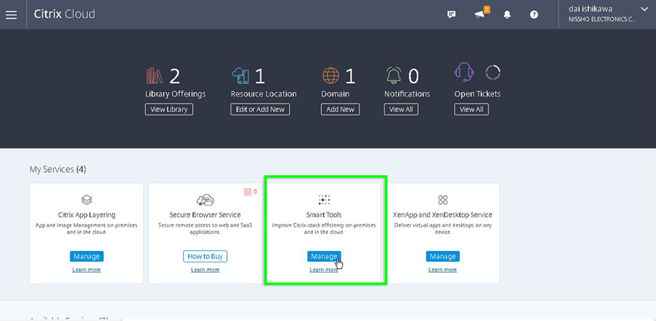Click the View Library button
This screenshot has height=321, width=656.
[x=169, y=109]
